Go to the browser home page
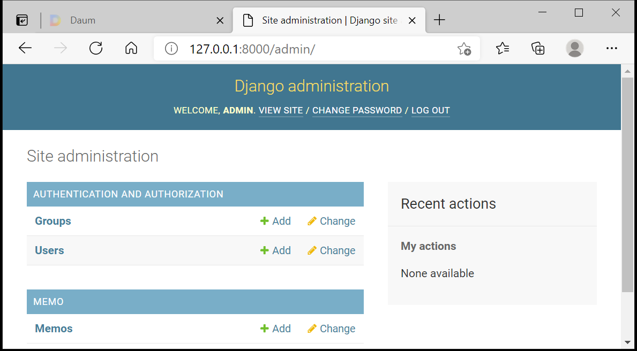637x351 pixels. 131,48
